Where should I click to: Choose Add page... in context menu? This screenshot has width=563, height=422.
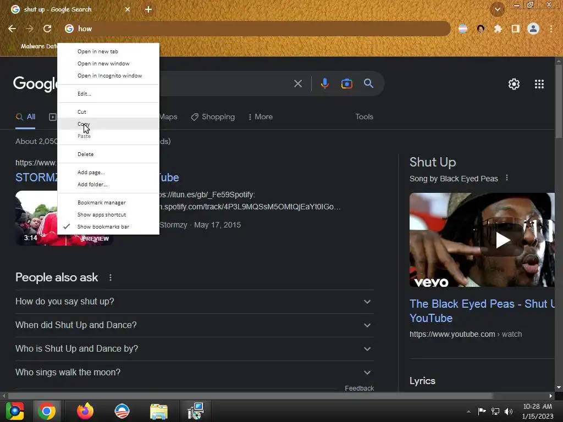click(x=108, y=172)
